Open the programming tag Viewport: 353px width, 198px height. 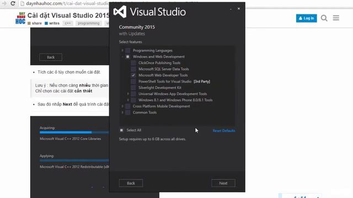88,23
